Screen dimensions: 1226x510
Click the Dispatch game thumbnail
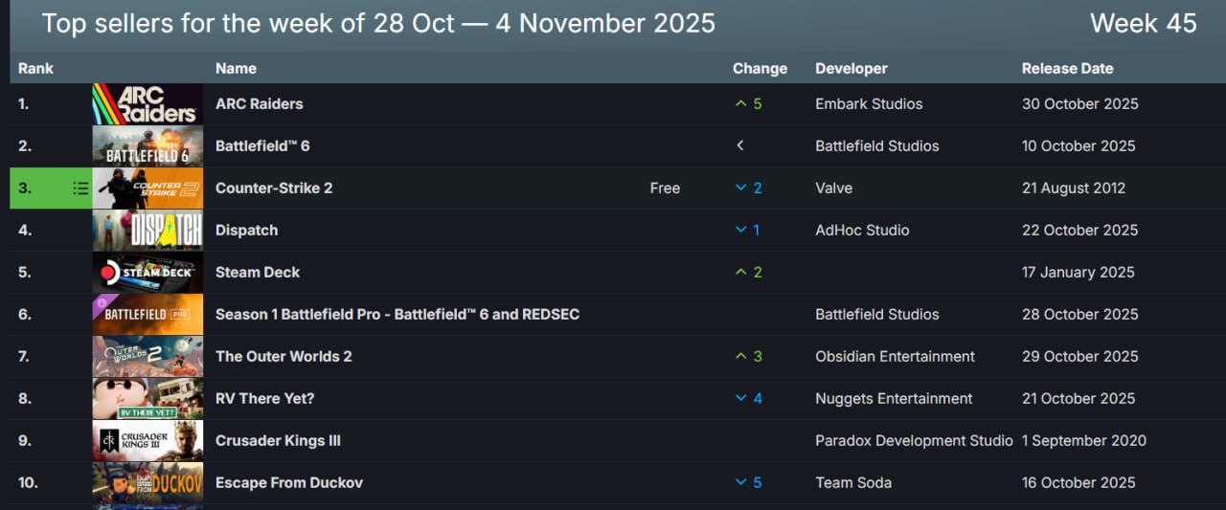coord(148,231)
